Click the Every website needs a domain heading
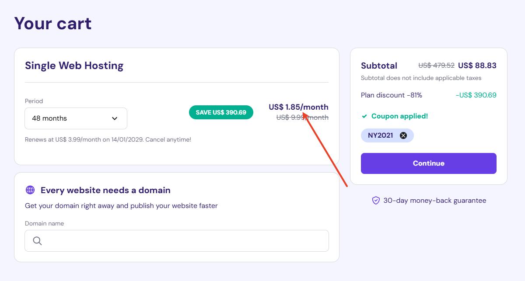This screenshot has width=525, height=281. click(105, 190)
